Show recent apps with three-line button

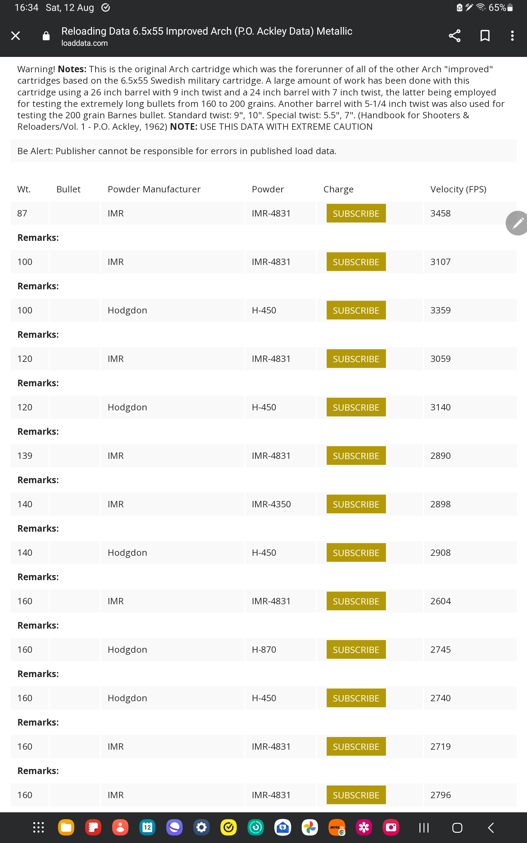point(424,827)
